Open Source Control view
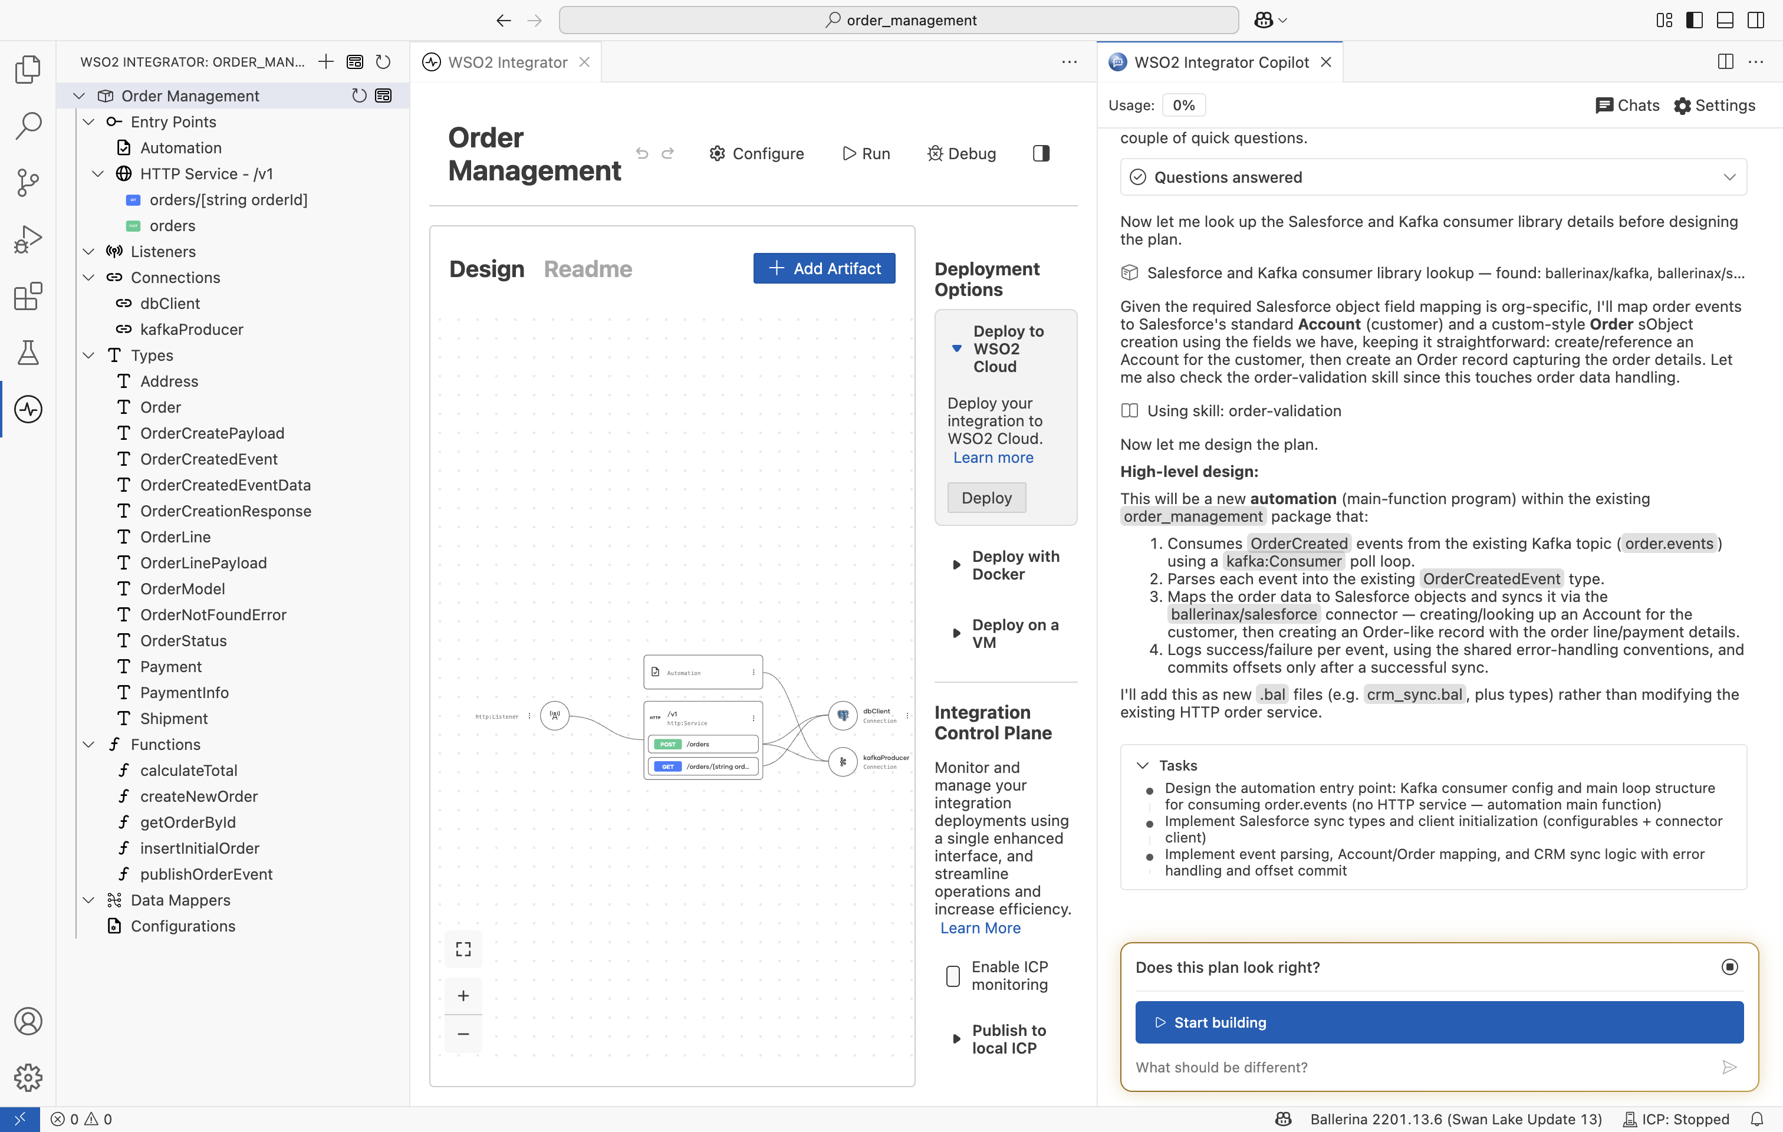The image size is (1783, 1132). (x=28, y=182)
